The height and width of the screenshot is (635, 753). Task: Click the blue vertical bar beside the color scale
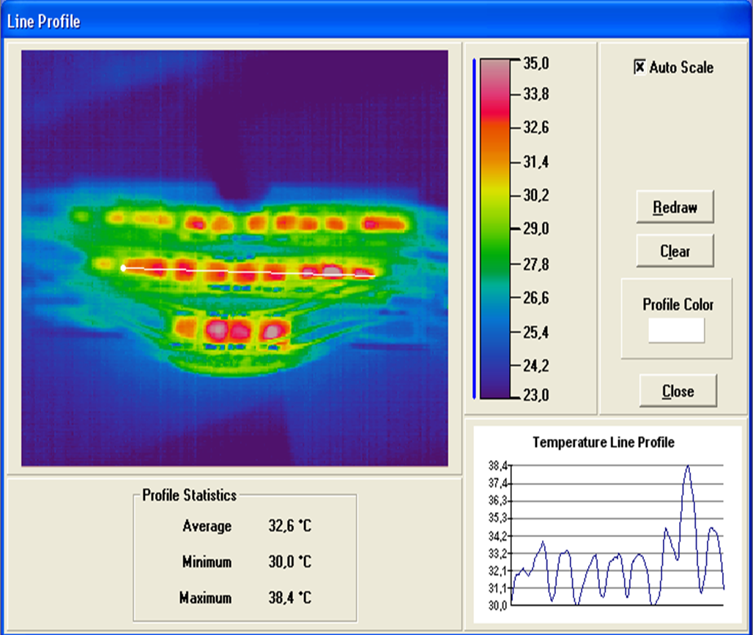click(475, 228)
